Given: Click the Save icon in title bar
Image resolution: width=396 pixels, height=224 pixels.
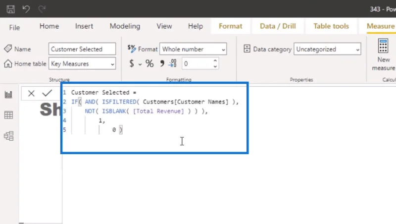Looking at the screenshot, I should [10, 9].
